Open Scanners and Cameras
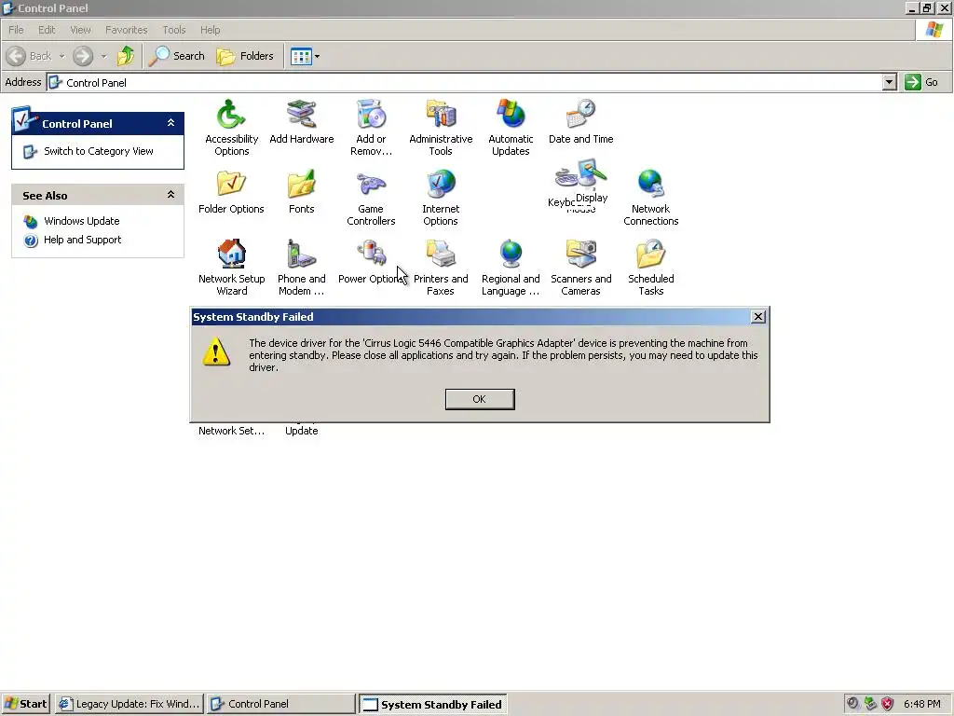Screen dimensions: 954x716 [x=580, y=268]
